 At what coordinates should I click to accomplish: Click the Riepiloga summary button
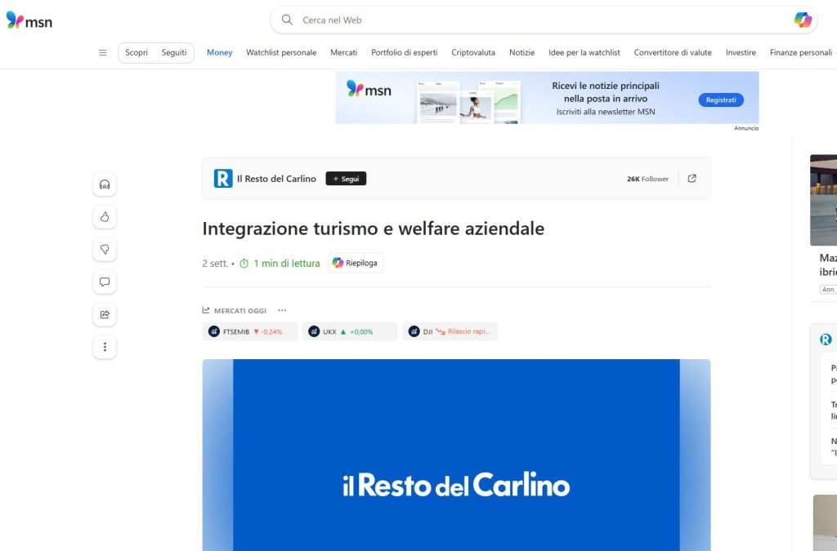click(x=355, y=263)
